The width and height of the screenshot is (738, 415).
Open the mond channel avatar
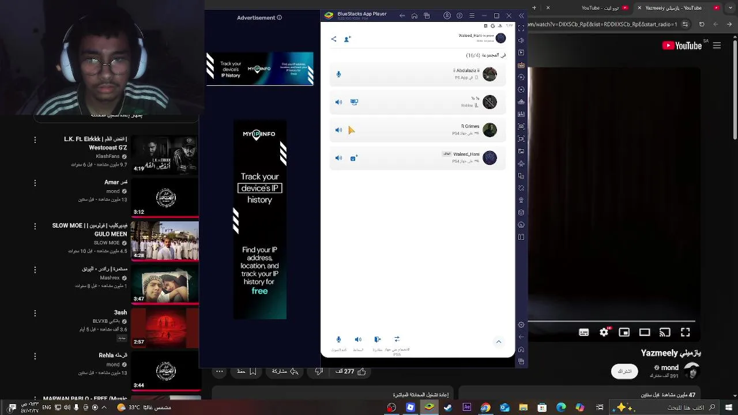[692, 372]
